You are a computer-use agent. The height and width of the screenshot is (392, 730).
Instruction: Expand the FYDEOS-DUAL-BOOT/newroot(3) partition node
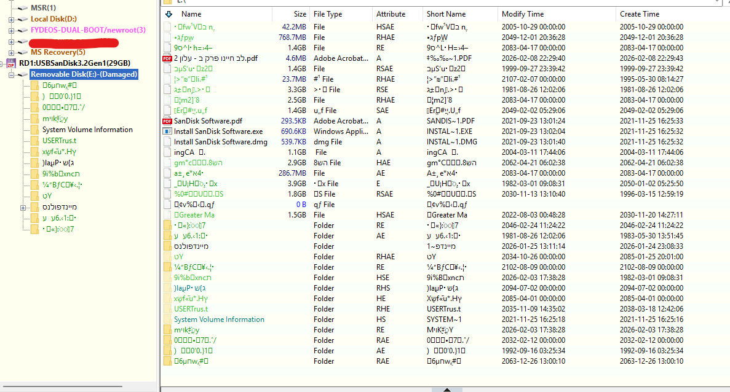click(11, 30)
